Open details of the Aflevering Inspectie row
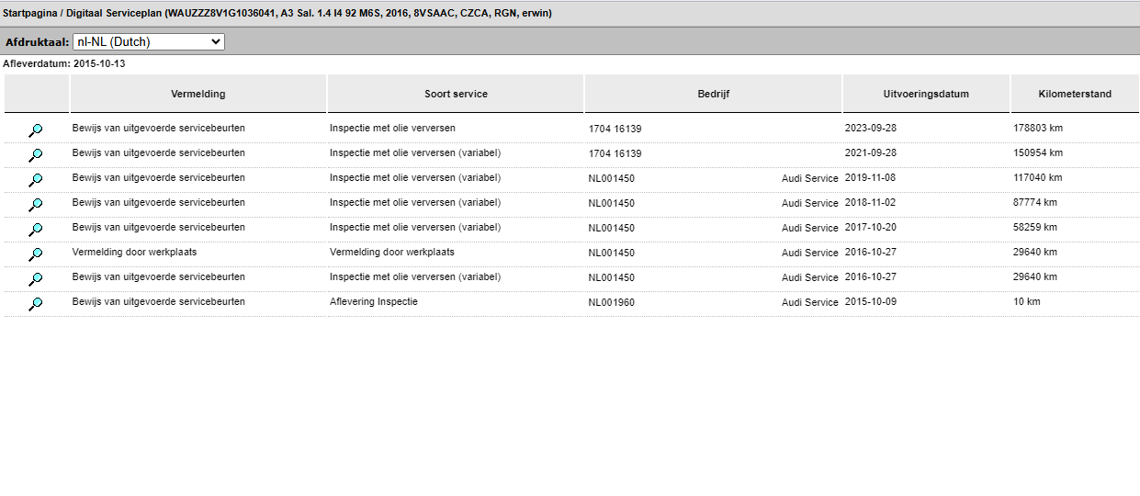 [x=36, y=303]
